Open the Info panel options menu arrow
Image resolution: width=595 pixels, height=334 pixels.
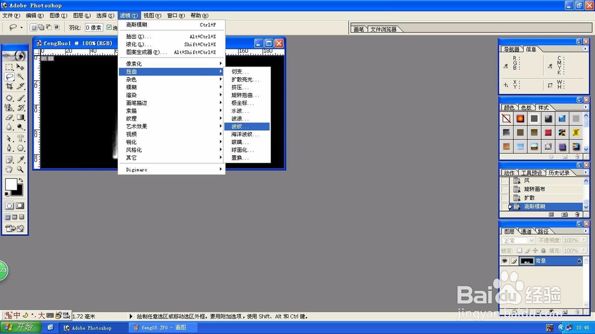tap(585, 49)
